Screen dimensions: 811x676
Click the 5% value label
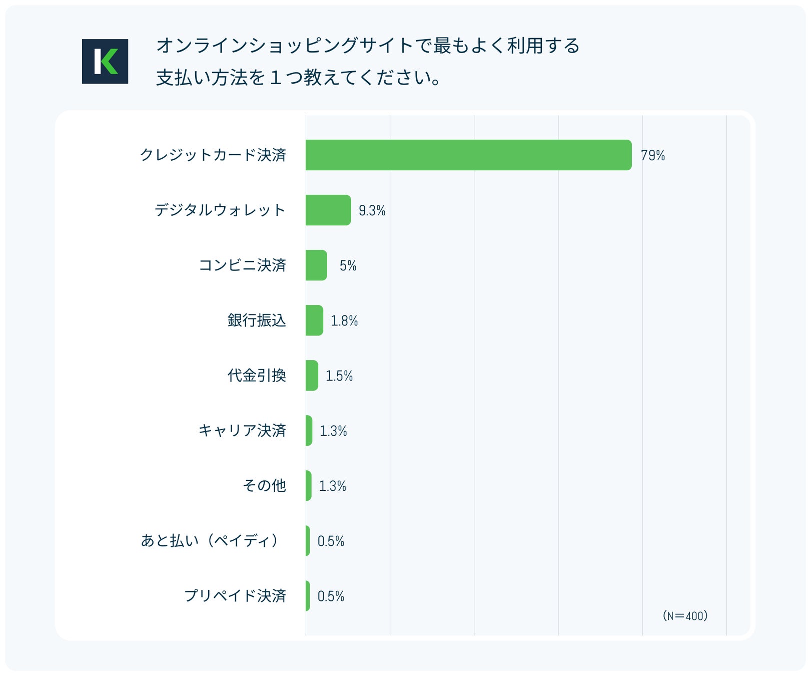pyautogui.click(x=348, y=266)
